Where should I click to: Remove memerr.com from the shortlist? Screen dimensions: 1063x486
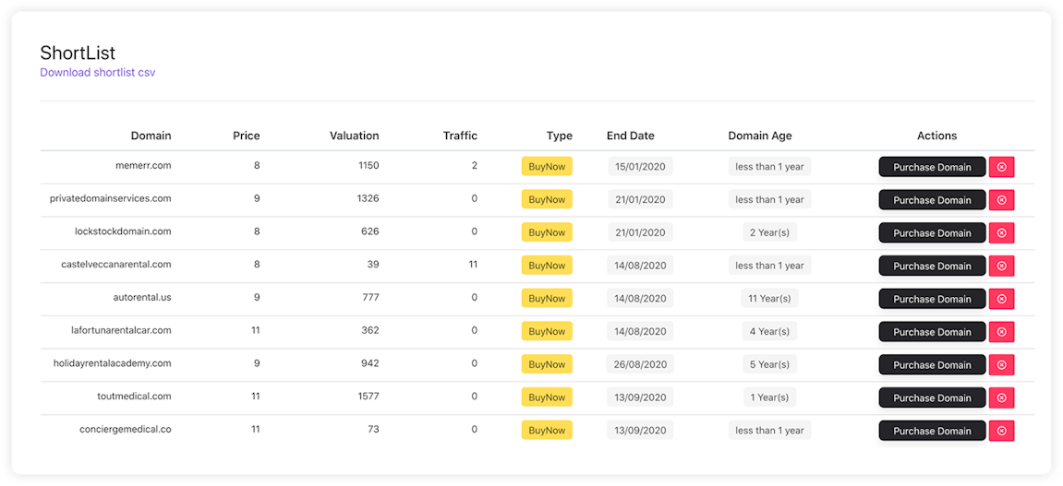(x=1001, y=167)
